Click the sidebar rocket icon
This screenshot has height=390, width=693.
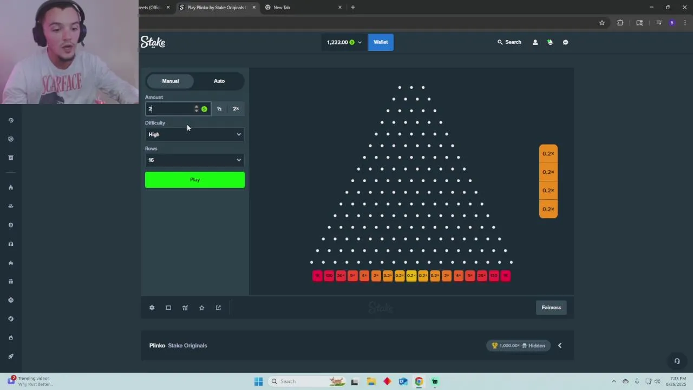[11, 356]
